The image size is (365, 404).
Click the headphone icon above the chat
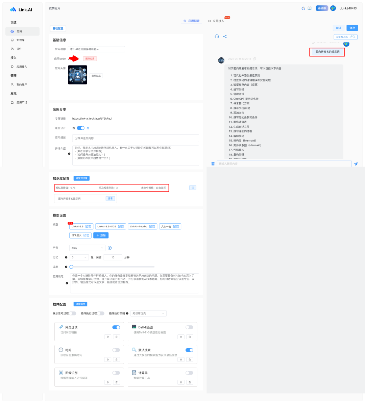point(217,36)
